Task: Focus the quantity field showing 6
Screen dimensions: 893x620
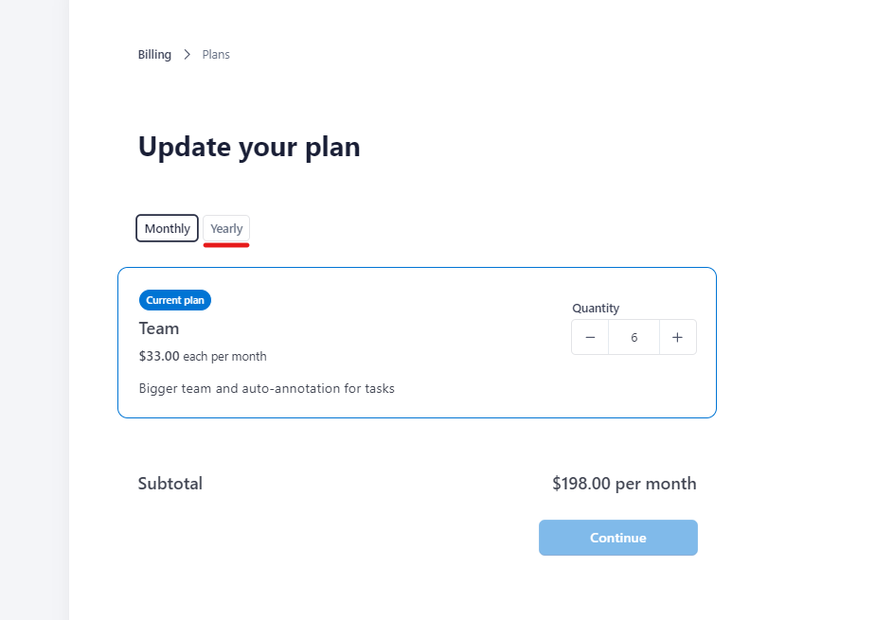Action: [634, 338]
